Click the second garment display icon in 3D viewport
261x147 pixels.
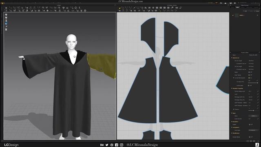(x=6, y=18)
